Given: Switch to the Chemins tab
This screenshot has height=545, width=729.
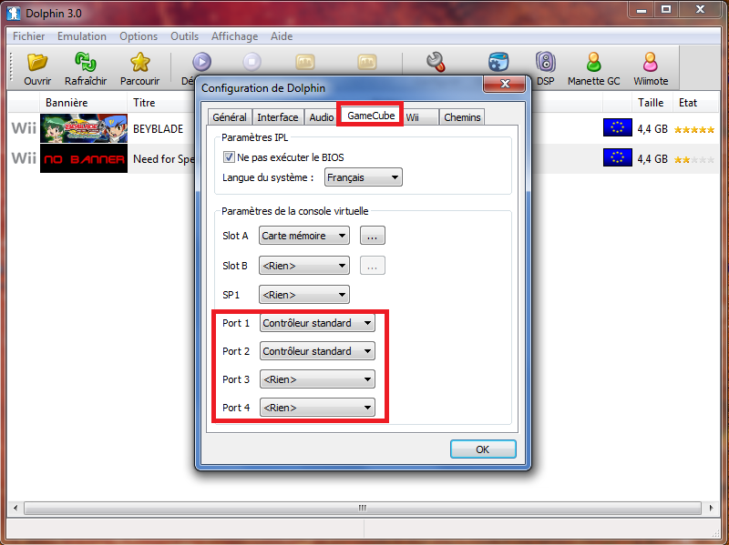Looking at the screenshot, I should click(462, 117).
